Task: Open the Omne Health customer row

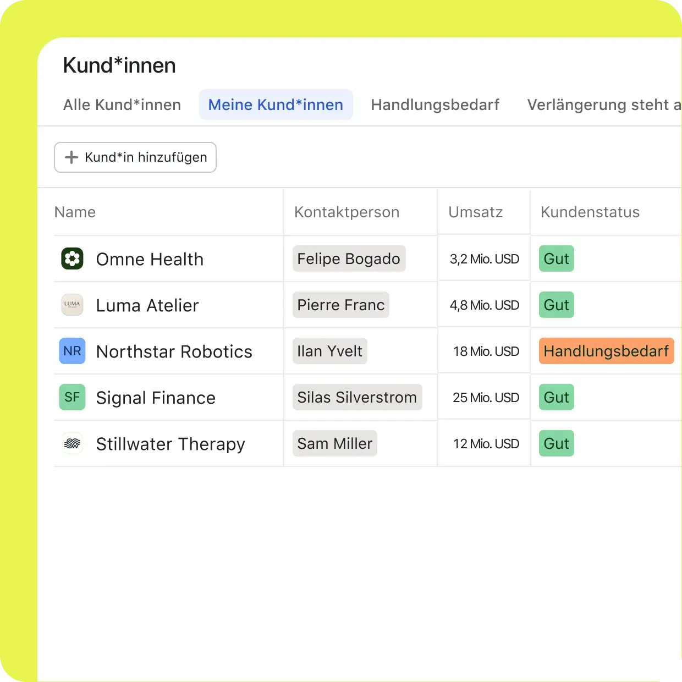Action: tap(368, 258)
